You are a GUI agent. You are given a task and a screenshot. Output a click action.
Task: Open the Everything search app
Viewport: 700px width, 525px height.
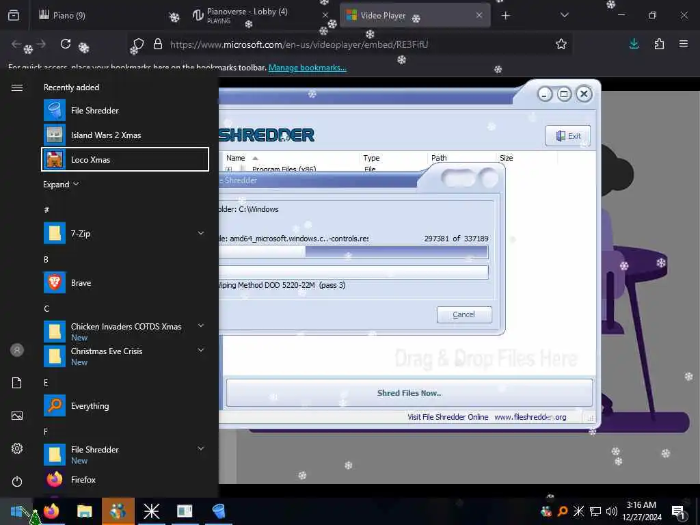coord(125,405)
